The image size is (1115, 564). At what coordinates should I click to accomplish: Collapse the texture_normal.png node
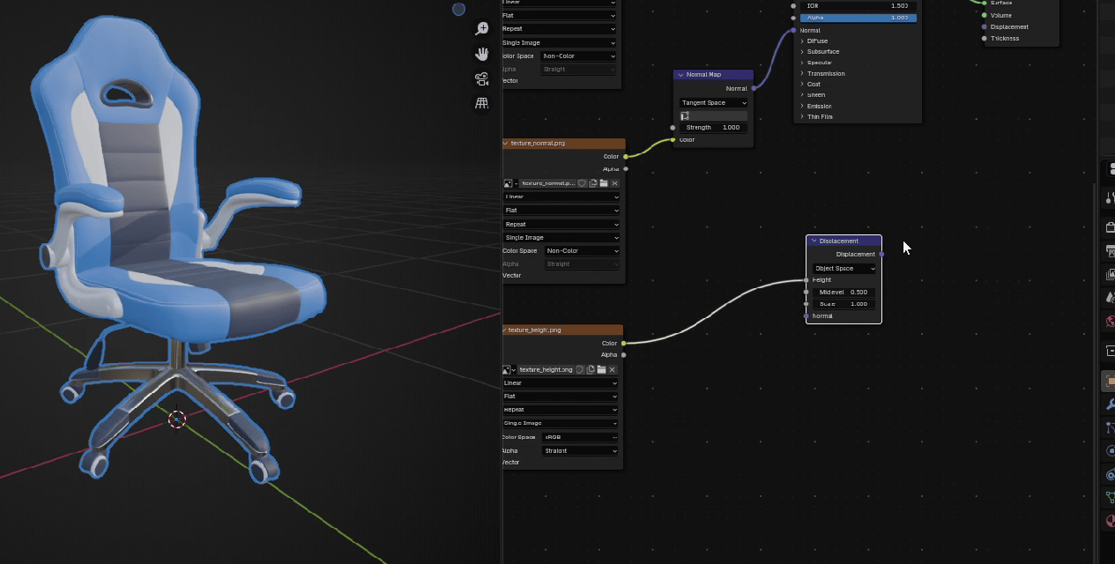pyautogui.click(x=506, y=143)
